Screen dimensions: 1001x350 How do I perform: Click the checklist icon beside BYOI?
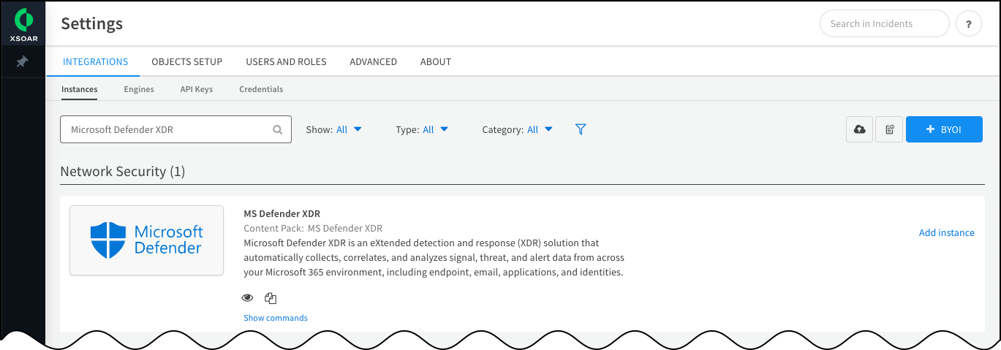pyautogui.click(x=889, y=129)
